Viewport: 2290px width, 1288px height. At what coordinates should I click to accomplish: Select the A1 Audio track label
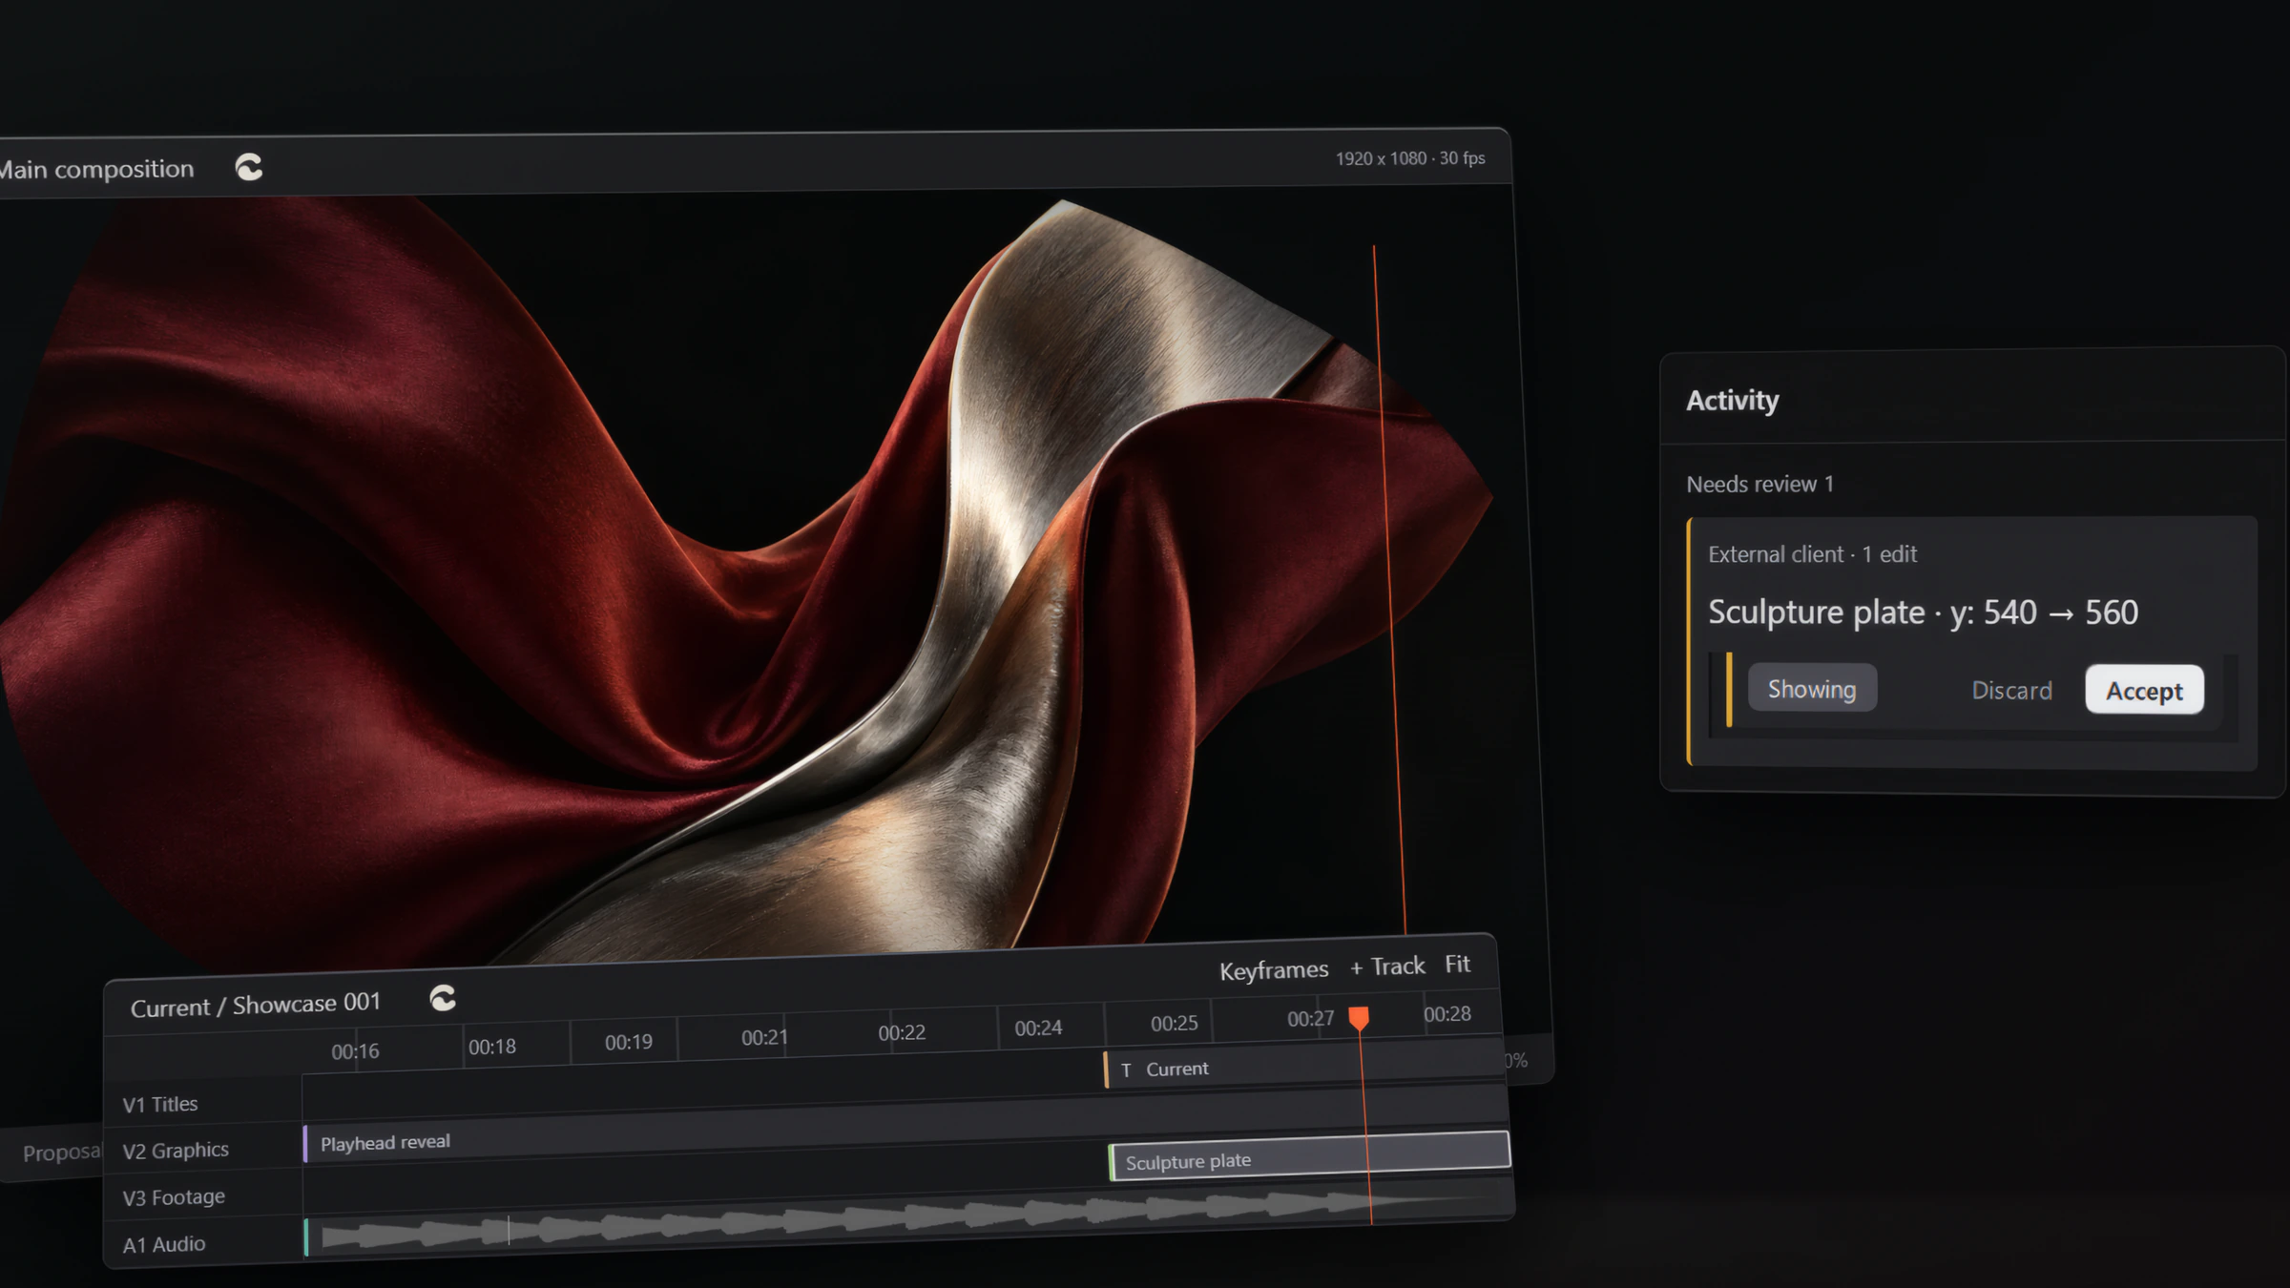(164, 1244)
